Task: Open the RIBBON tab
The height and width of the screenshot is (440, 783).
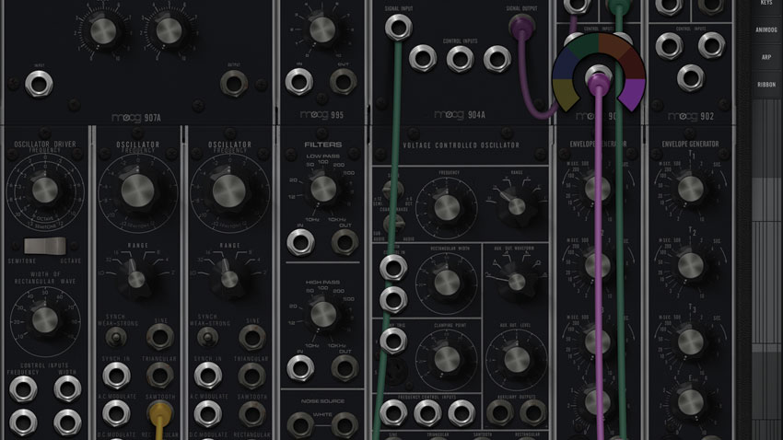Action: 766,85
